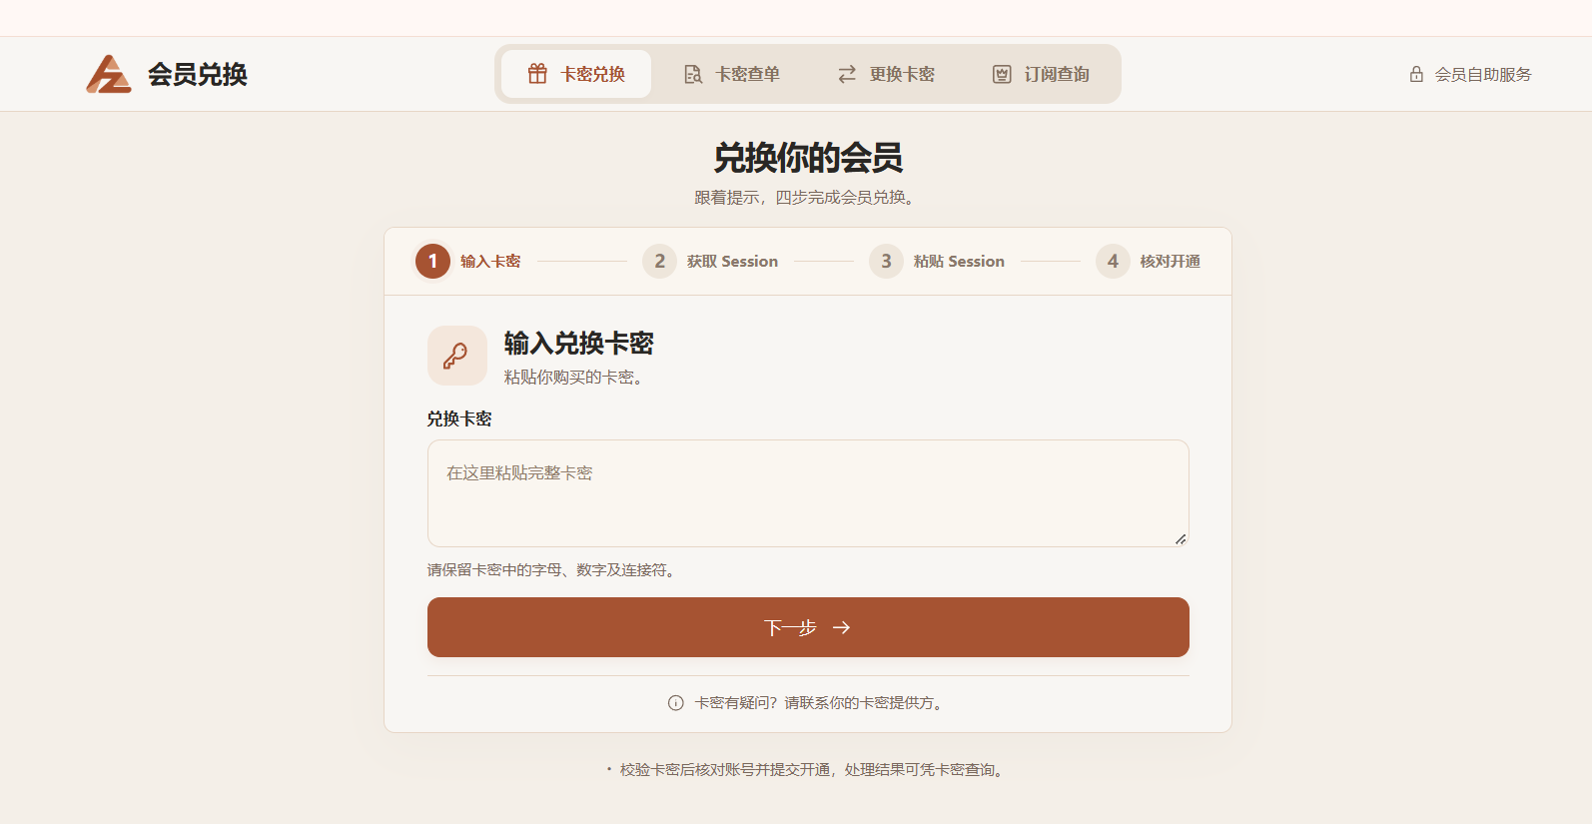Select step 2 获取 Session
This screenshot has width=1592, height=824.
click(x=710, y=261)
